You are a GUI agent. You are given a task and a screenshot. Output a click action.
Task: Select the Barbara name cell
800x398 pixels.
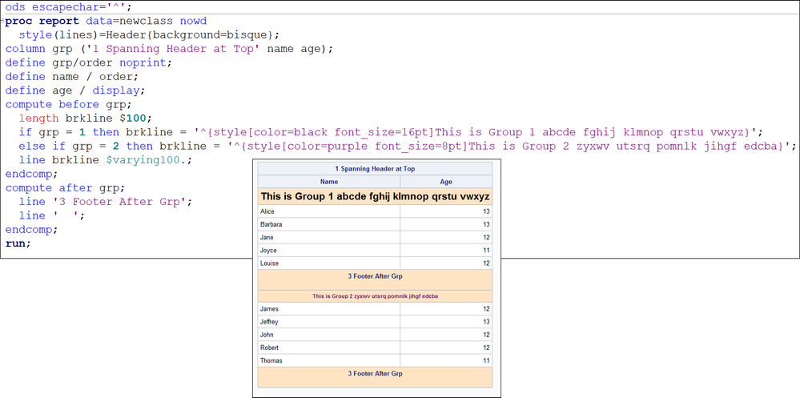coord(329,224)
